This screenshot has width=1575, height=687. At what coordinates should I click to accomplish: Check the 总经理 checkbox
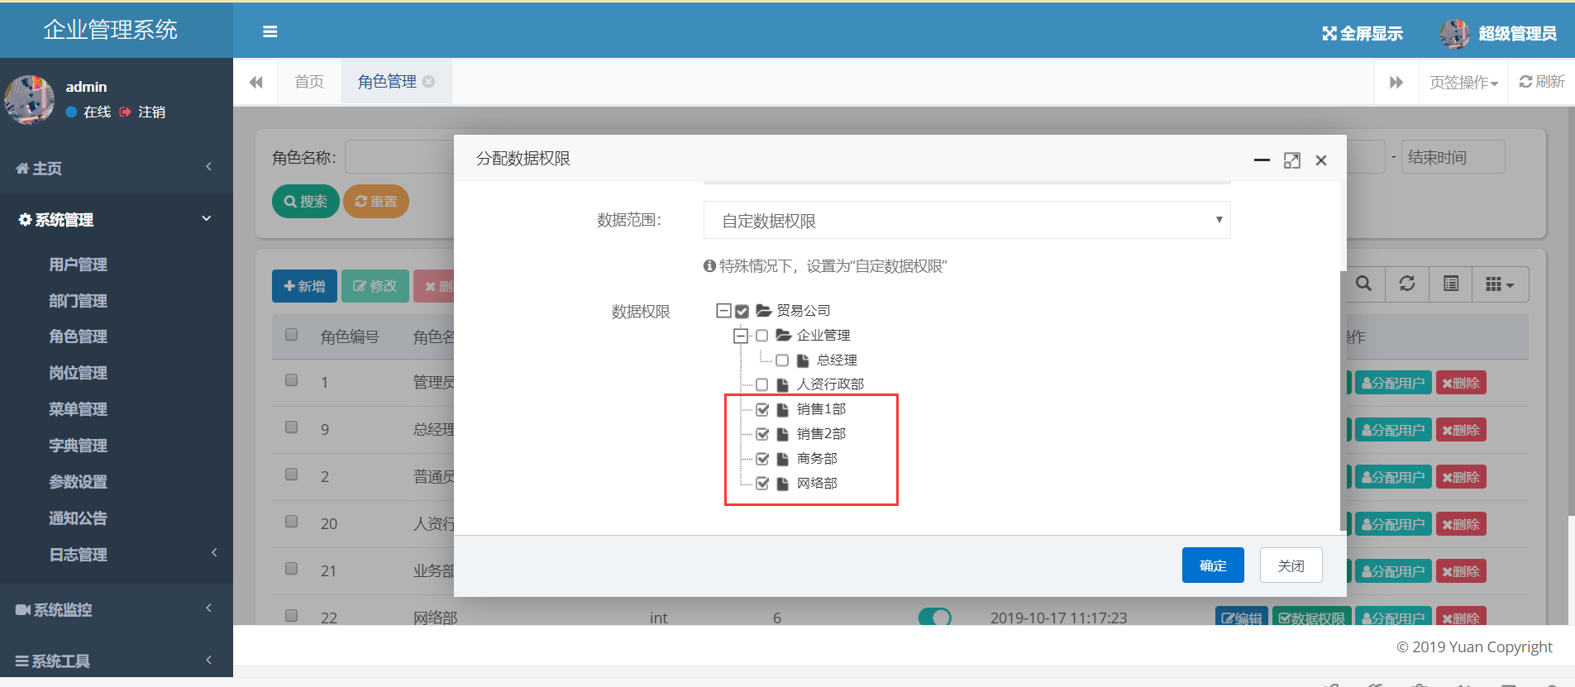pos(782,360)
